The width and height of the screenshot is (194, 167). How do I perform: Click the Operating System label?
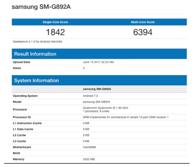[x=25, y=96]
